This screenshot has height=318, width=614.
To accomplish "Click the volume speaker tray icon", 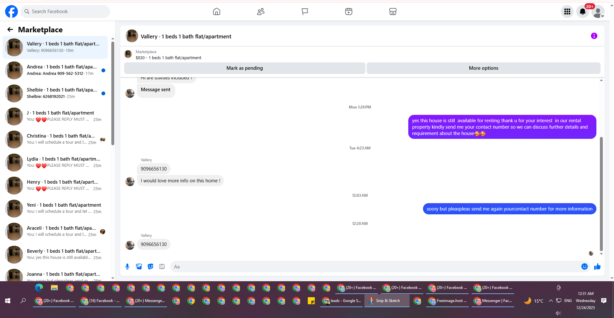I will 558,313.
